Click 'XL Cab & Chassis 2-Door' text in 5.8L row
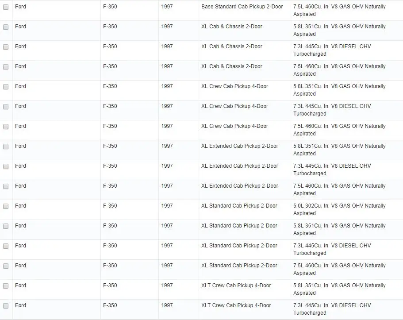The height and width of the screenshot is (320, 403). tap(231, 27)
